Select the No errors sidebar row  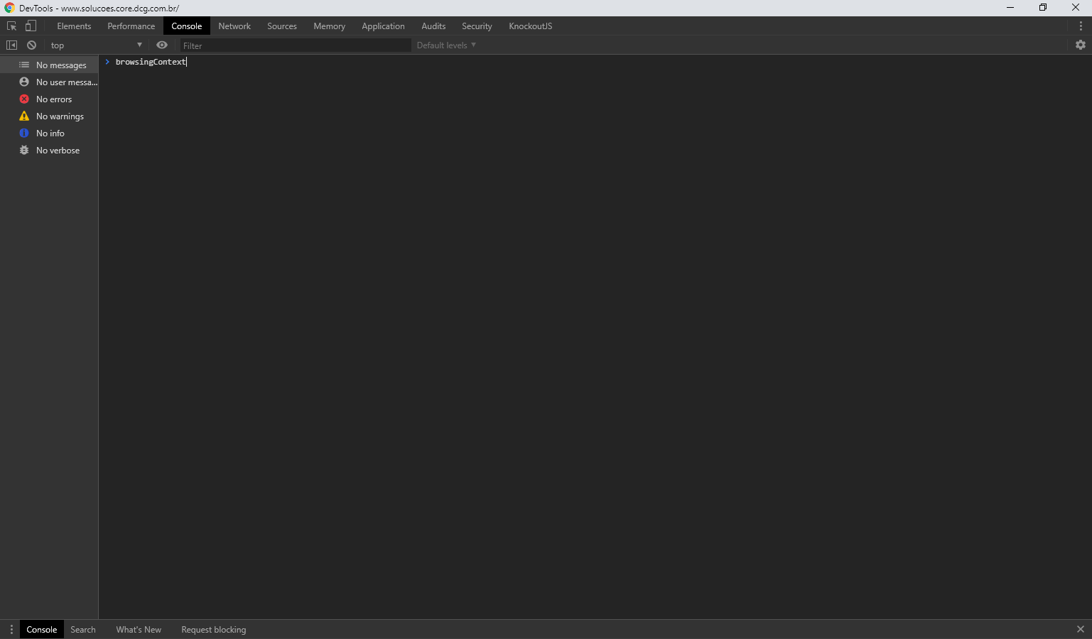pos(49,99)
